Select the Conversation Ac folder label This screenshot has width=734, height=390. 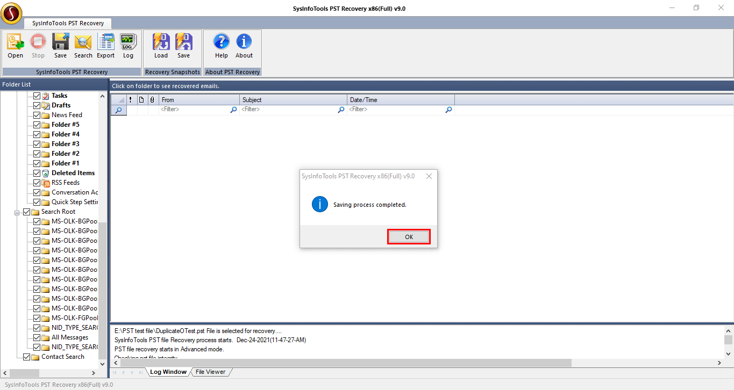pos(75,192)
